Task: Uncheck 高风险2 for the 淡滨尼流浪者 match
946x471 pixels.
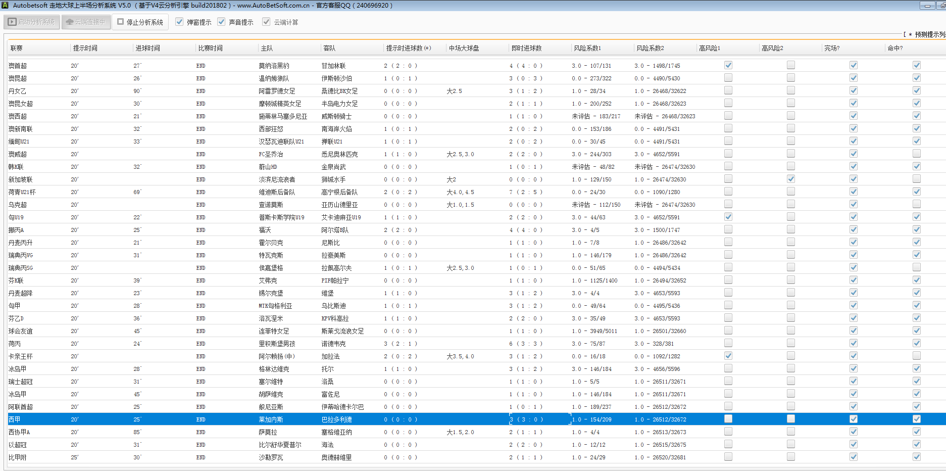Action: (x=790, y=179)
